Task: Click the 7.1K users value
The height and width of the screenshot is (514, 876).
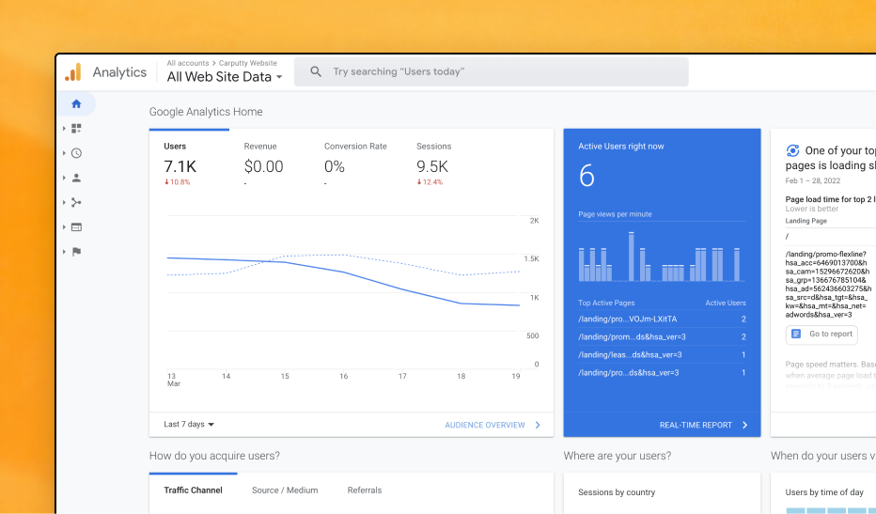Action: (180, 166)
